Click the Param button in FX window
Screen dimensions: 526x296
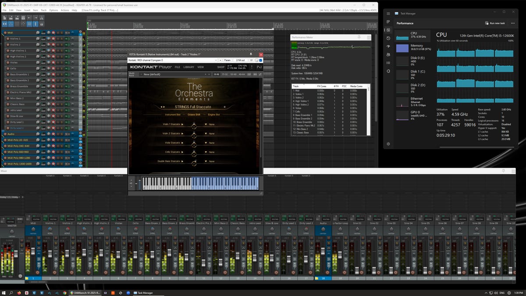(x=227, y=60)
